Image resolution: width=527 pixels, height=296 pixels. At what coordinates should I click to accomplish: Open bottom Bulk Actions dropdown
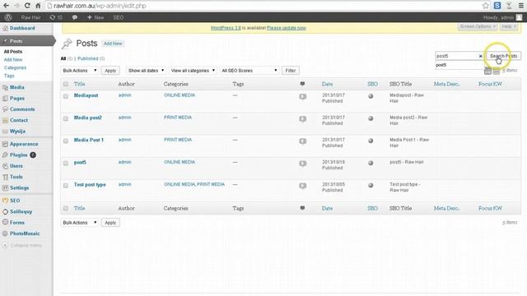click(x=80, y=223)
